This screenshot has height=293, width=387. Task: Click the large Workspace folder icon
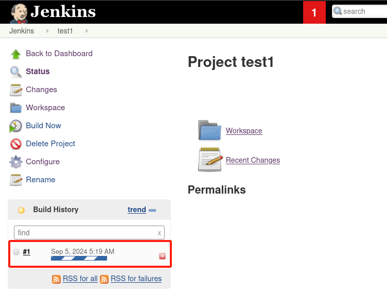tap(209, 130)
